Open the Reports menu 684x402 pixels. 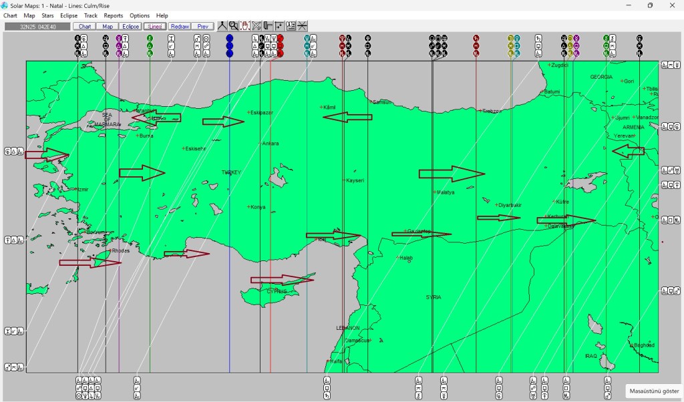[114, 15]
